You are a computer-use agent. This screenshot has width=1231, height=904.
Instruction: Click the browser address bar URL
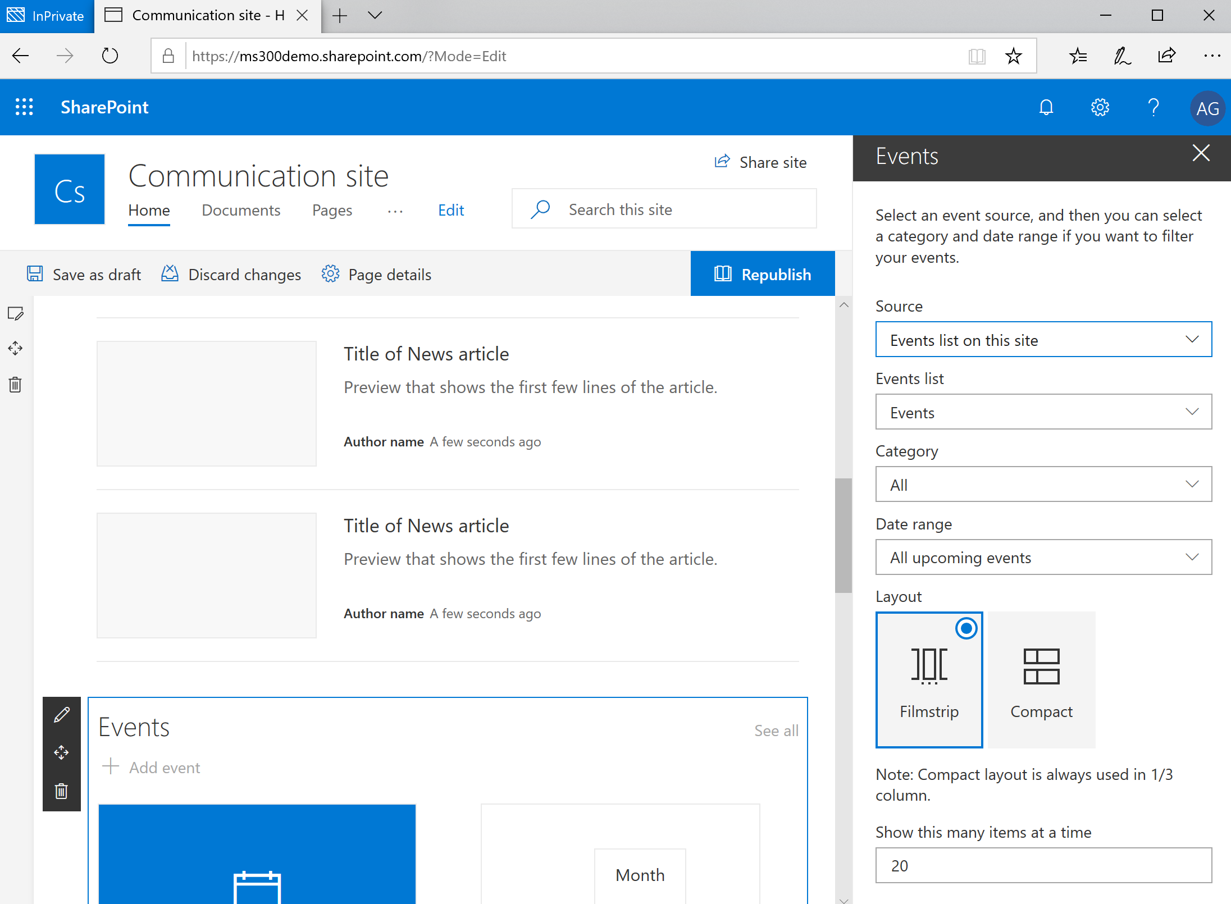pyautogui.click(x=349, y=56)
